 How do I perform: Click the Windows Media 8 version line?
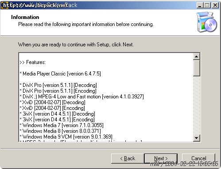click(60, 131)
